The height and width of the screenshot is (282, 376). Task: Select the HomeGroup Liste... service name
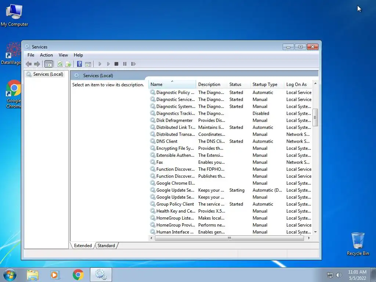pos(175,218)
